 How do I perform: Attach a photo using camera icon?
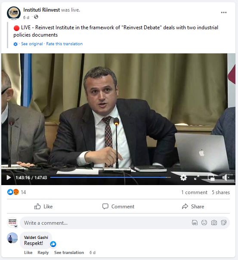(x=214, y=223)
